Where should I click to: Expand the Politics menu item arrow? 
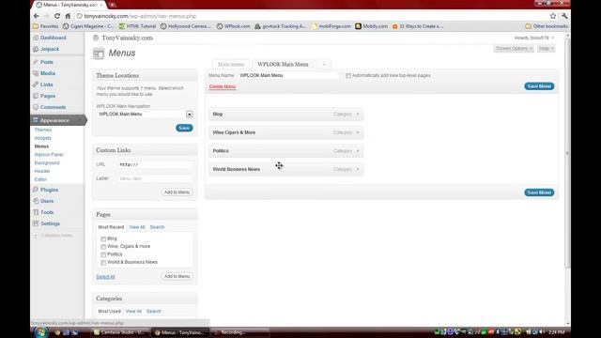point(358,151)
